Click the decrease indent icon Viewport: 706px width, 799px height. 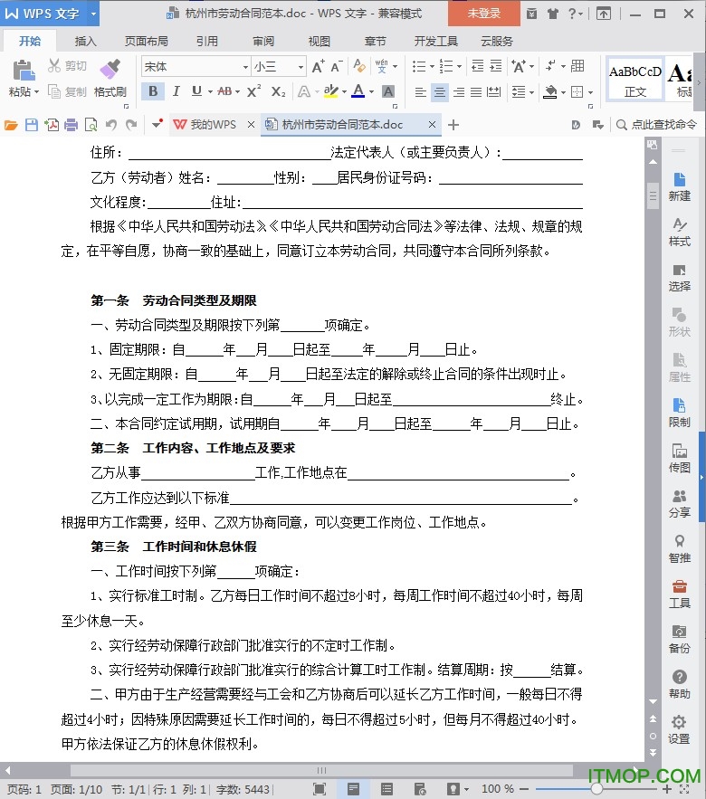(x=478, y=66)
